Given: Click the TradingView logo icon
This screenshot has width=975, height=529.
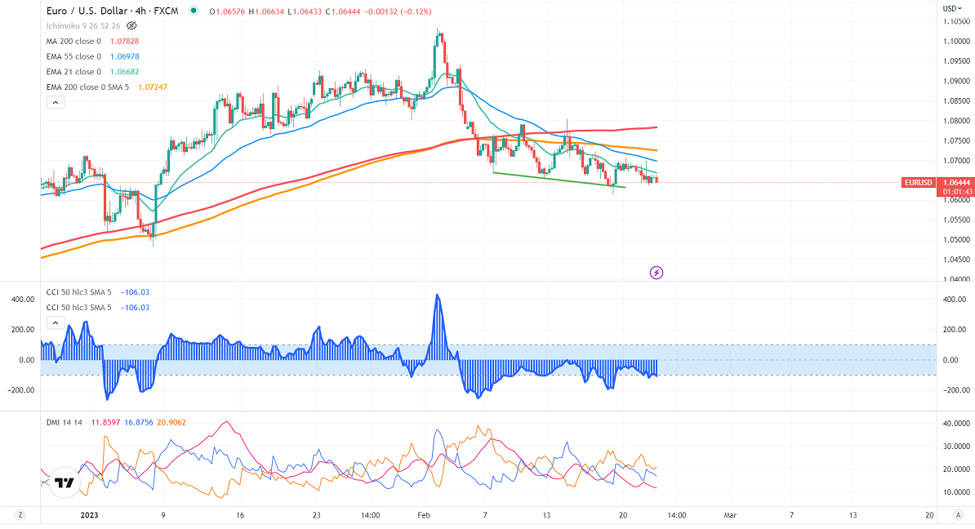Looking at the screenshot, I should tap(64, 482).
